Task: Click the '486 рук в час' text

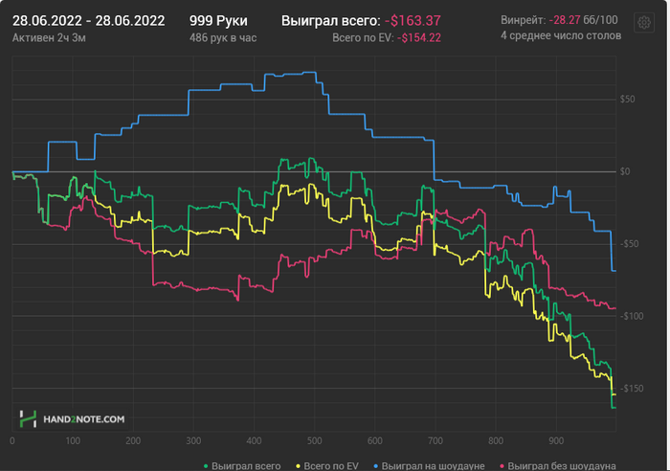Action: click(x=223, y=38)
